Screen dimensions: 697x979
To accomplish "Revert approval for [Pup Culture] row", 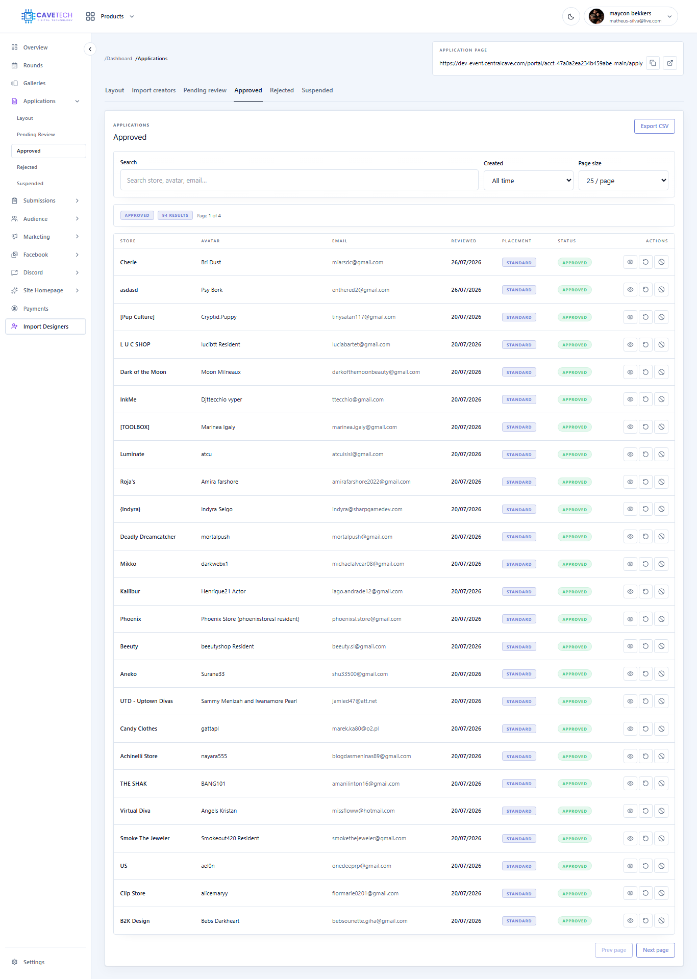I will pyautogui.click(x=645, y=317).
